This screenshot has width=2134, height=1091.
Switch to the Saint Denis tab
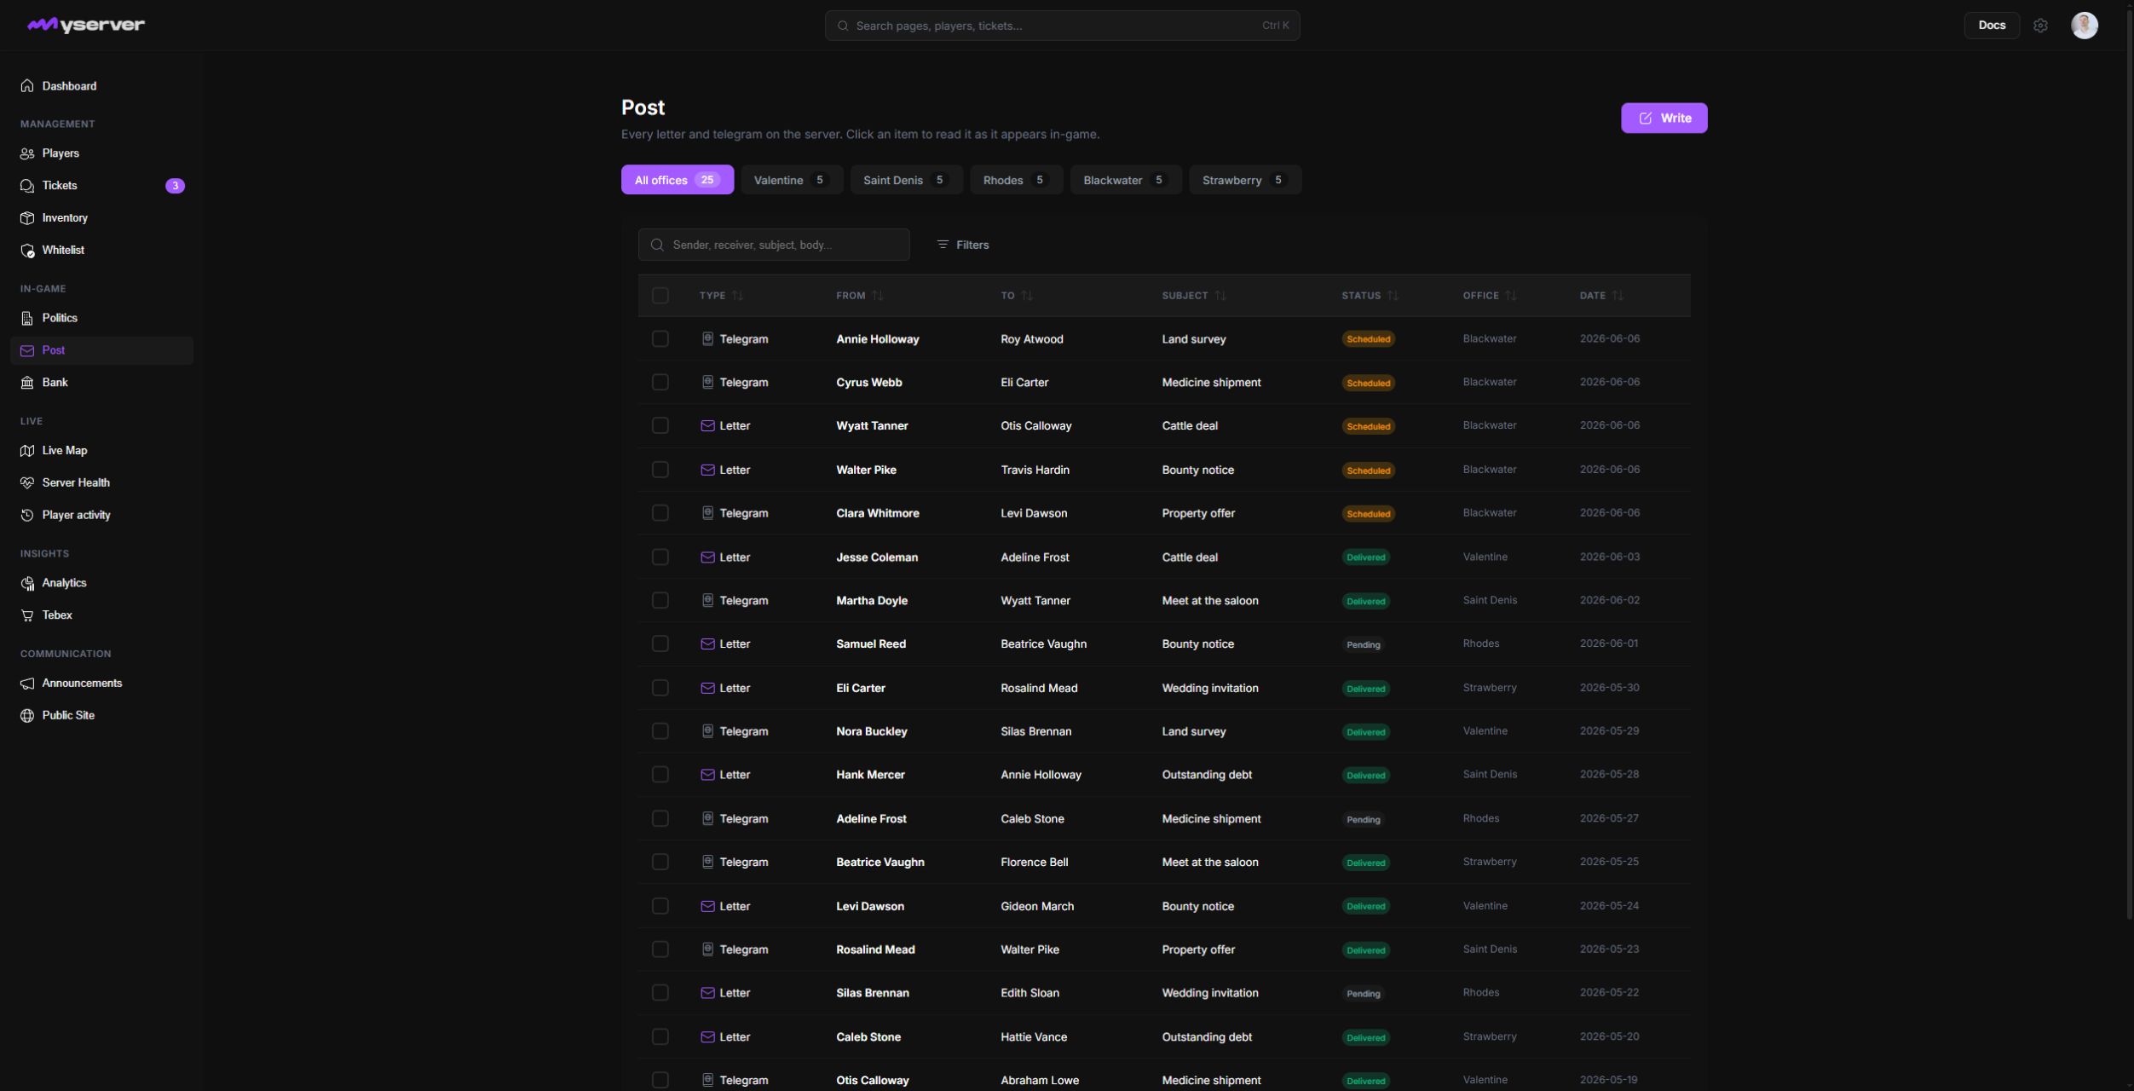click(906, 180)
